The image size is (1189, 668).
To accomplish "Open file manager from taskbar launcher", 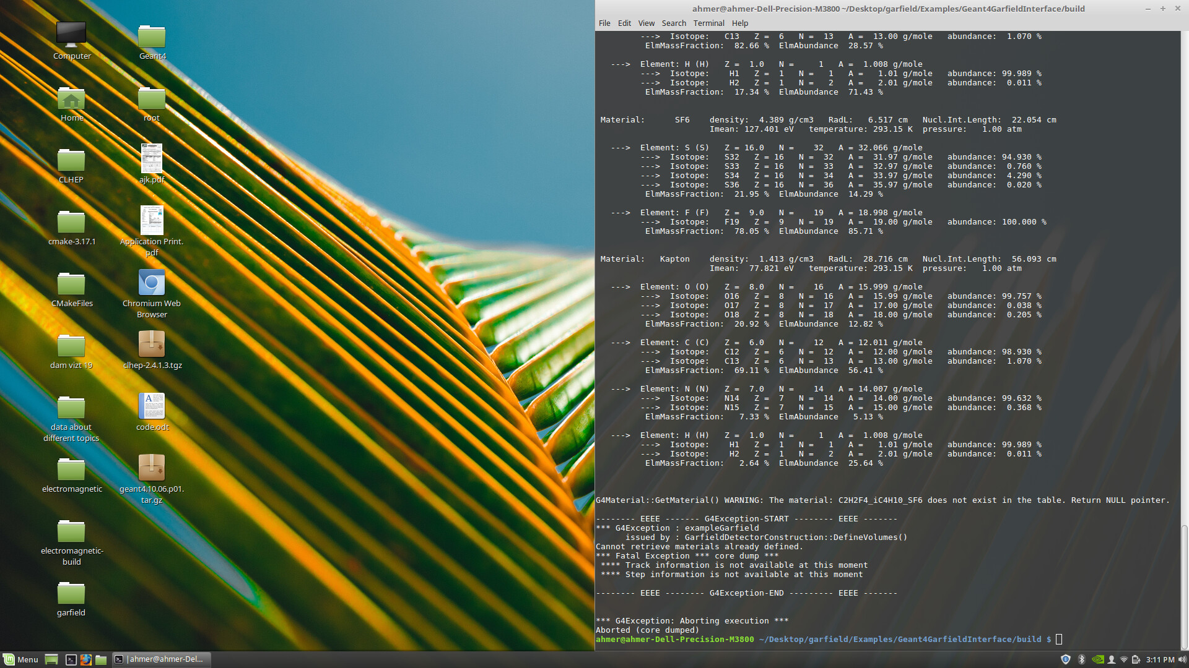I will tap(101, 659).
